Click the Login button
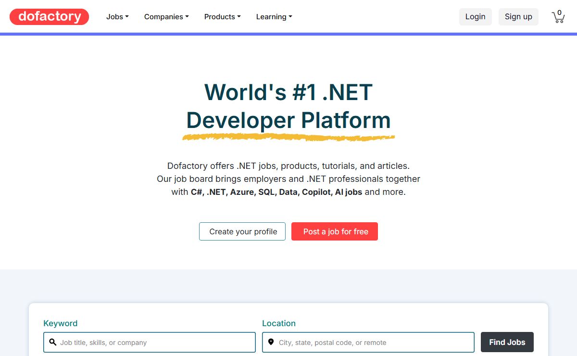 [475, 16]
